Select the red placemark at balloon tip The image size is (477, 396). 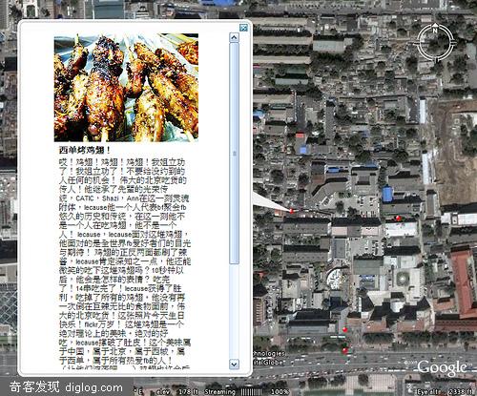[x=292, y=211]
